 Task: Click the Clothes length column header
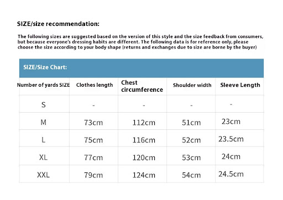click(95, 85)
